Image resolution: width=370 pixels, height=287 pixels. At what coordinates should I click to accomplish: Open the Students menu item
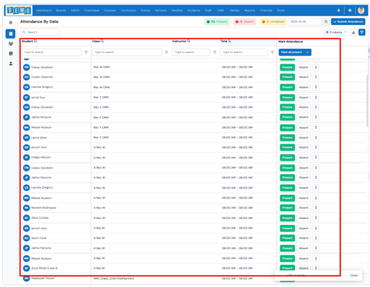tap(194, 10)
